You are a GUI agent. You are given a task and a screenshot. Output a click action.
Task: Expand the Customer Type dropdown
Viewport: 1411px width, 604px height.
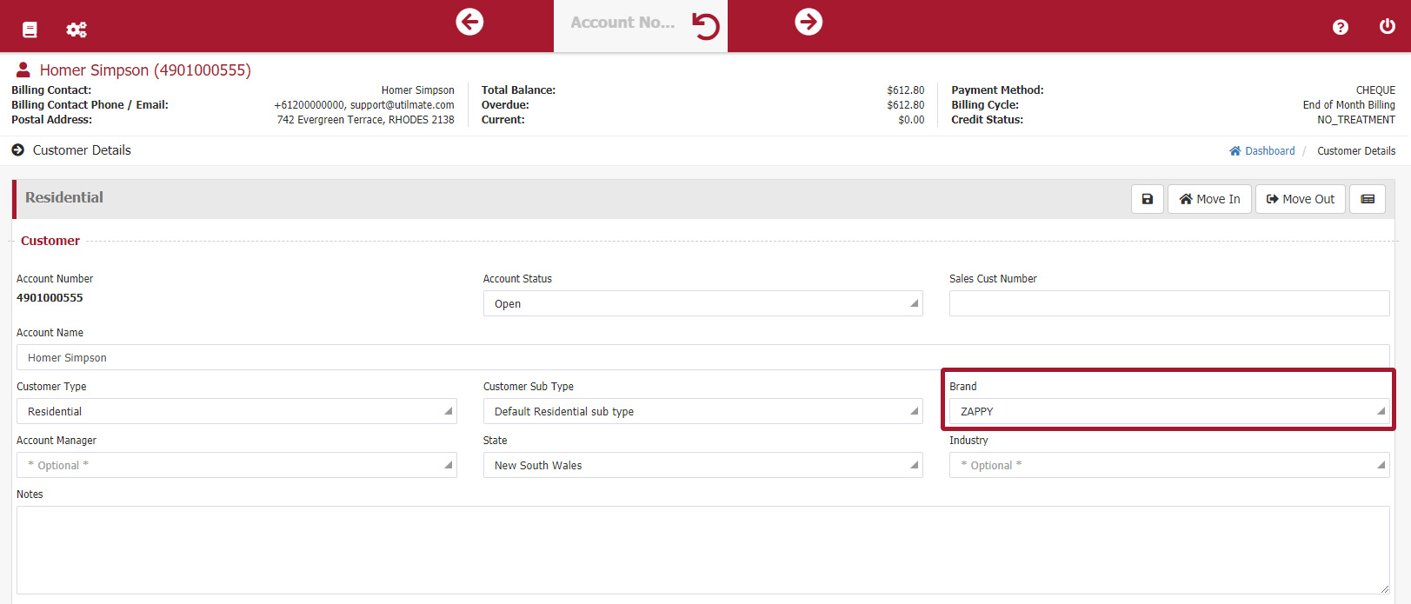pyautogui.click(x=236, y=411)
